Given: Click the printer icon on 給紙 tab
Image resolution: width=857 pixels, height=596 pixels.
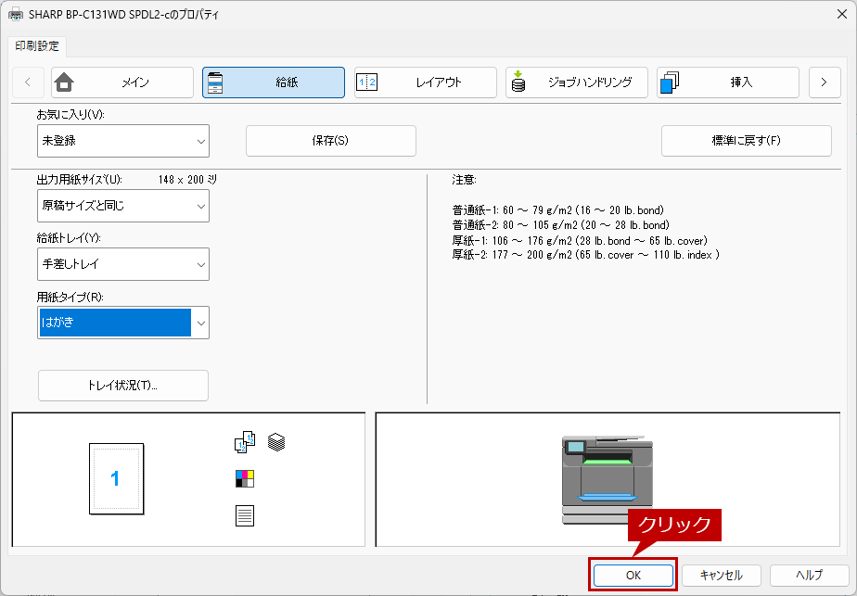Looking at the screenshot, I should pyautogui.click(x=215, y=82).
